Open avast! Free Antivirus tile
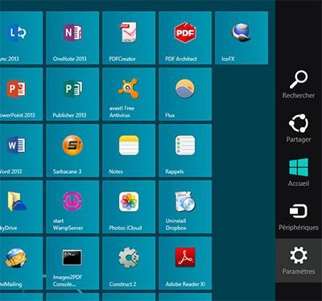The image size is (322, 301). 129,94
